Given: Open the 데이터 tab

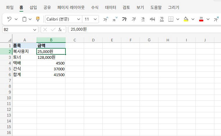Looking at the screenshot, I should [x=110, y=7].
